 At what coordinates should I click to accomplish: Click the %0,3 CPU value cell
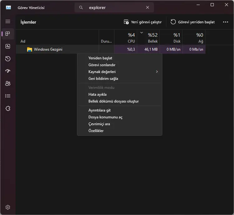(126, 49)
